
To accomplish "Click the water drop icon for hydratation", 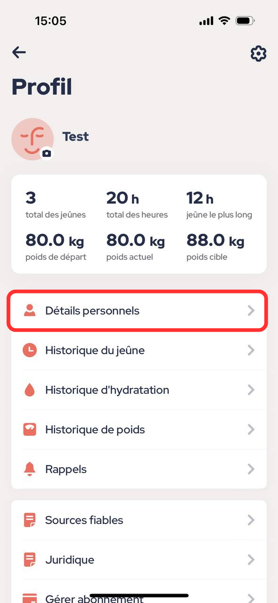I will pos(30,390).
